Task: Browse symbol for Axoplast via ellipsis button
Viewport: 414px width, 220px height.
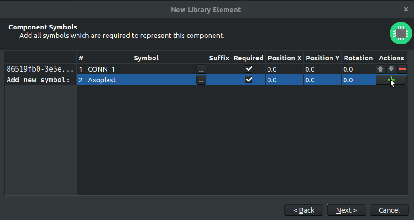Action: coord(201,80)
